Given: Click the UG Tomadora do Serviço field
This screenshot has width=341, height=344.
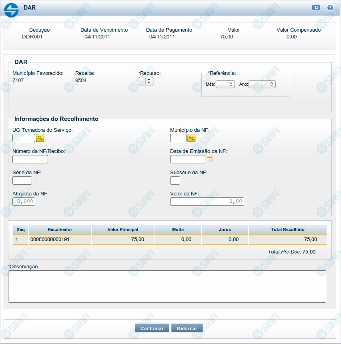Looking at the screenshot, I should click(24, 138).
